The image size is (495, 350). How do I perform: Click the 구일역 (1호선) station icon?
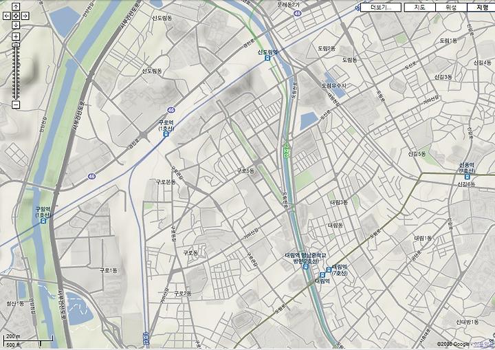pyautogui.click(x=43, y=221)
